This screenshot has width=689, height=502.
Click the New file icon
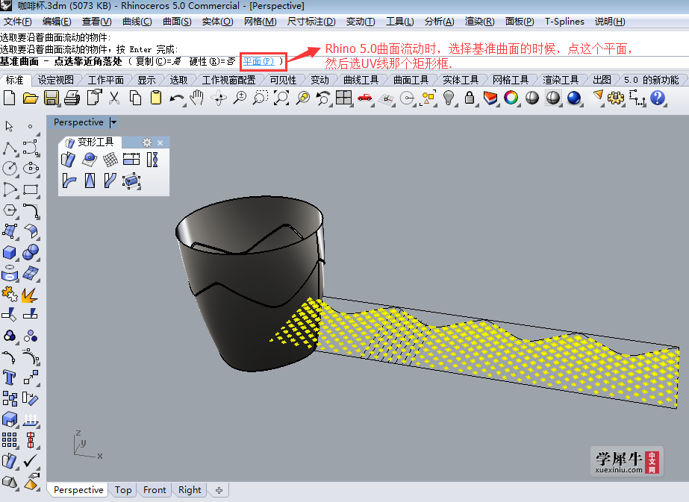click(x=9, y=98)
